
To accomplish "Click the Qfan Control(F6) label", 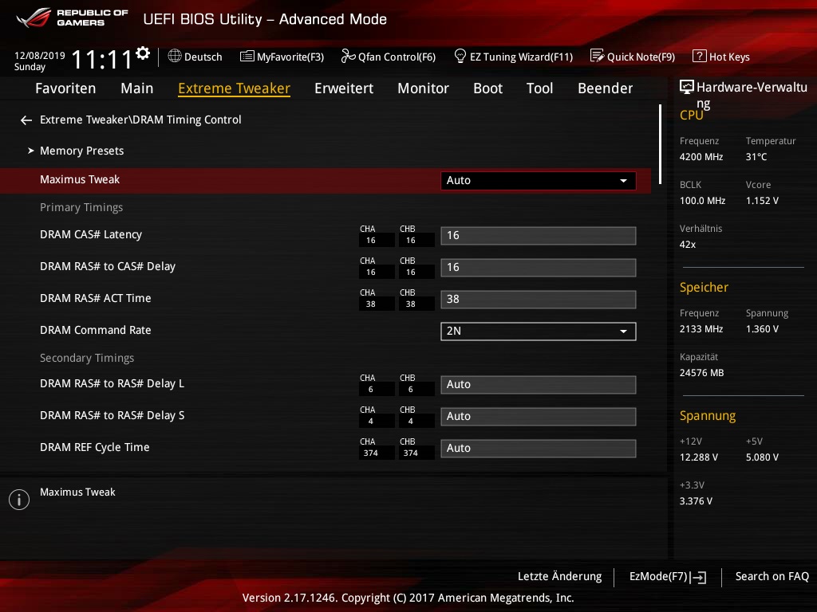I will pyautogui.click(x=397, y=57).
